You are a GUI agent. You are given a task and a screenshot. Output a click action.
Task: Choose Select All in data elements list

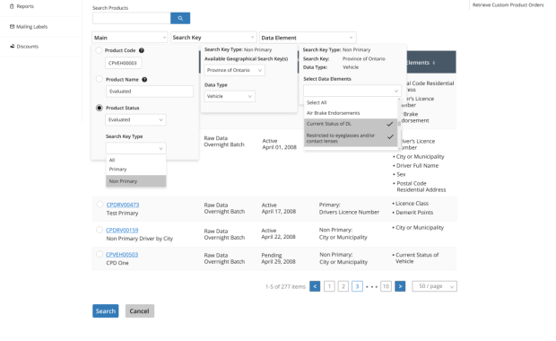point(351,102)
